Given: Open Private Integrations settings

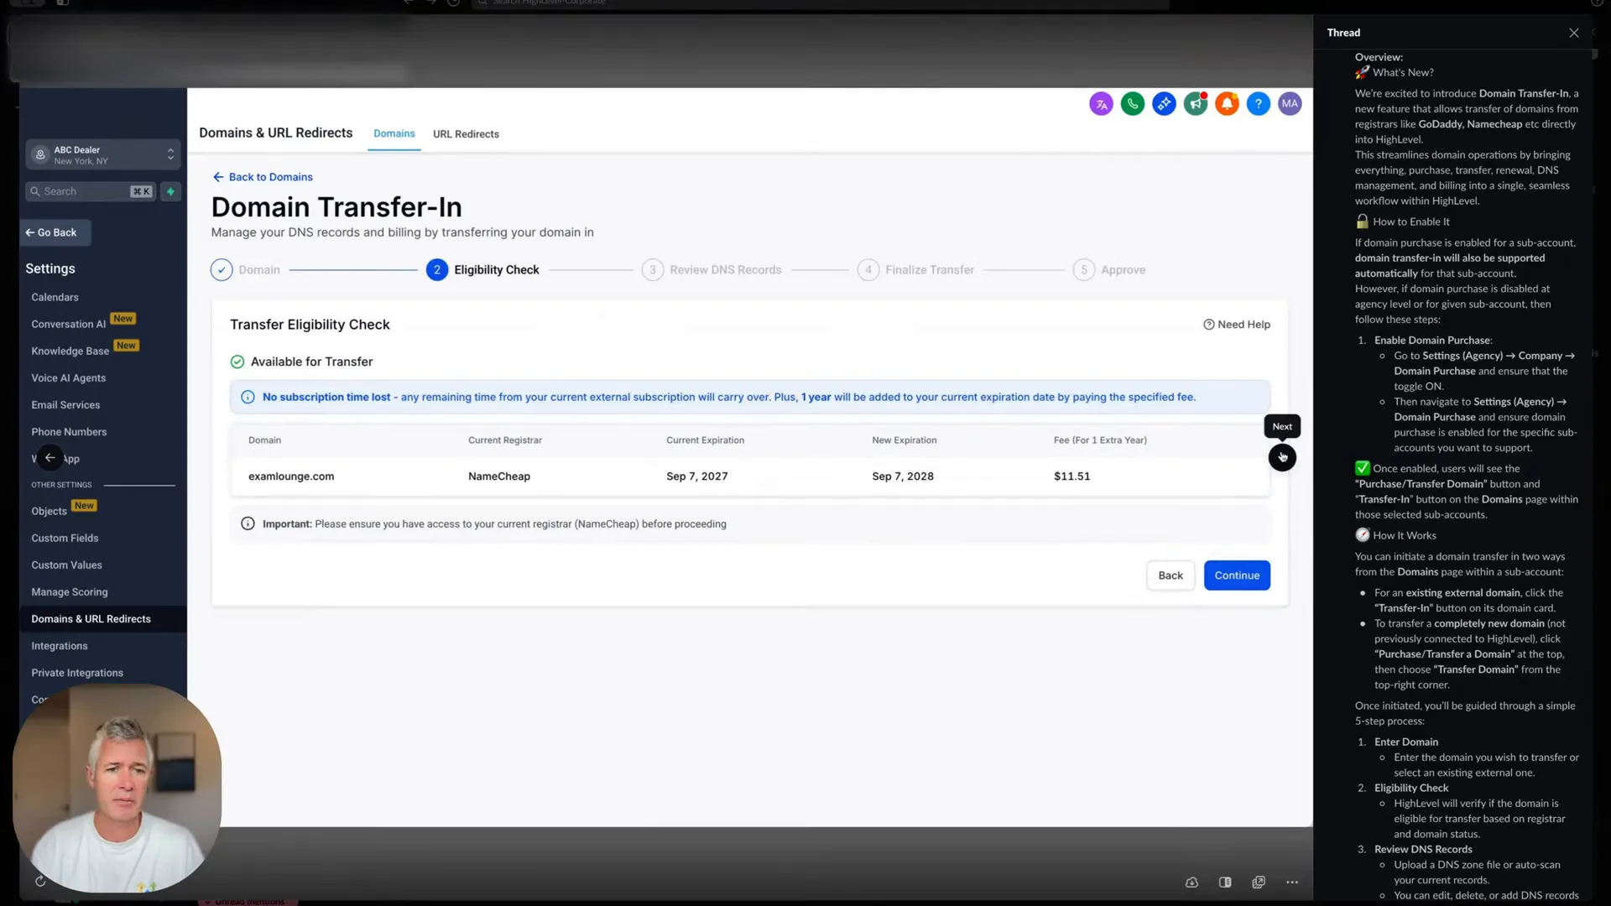Looking at the screenshot, I should coord(77,673).
